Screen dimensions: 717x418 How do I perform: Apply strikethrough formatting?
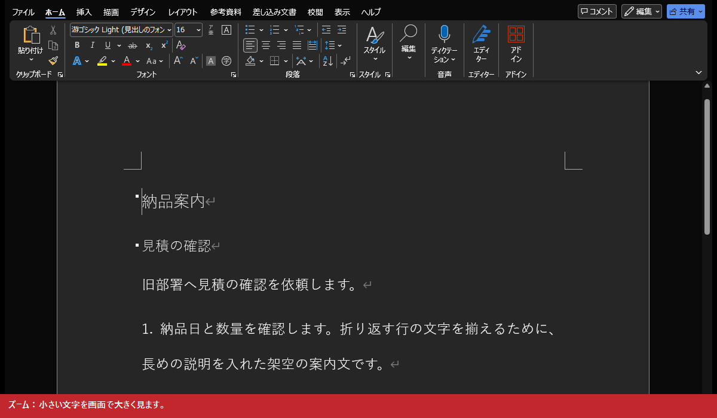click(133, 45)
